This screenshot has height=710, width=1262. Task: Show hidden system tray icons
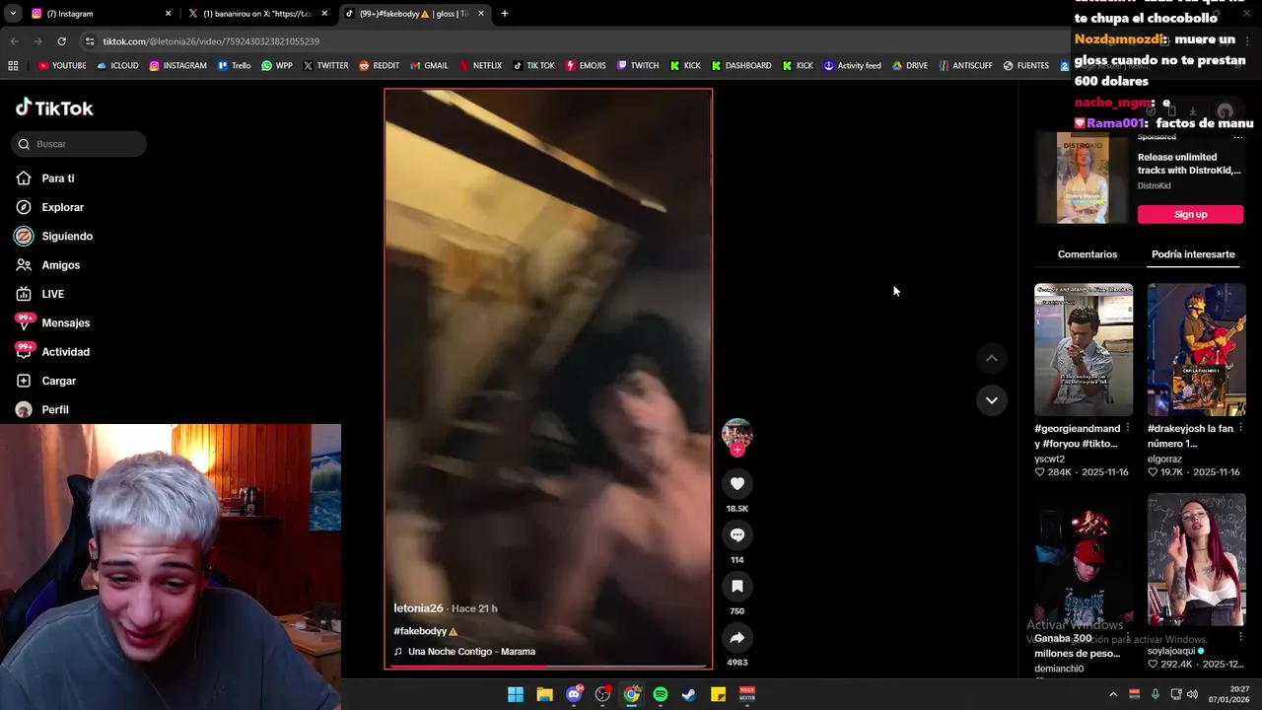tap(1113, 694)
